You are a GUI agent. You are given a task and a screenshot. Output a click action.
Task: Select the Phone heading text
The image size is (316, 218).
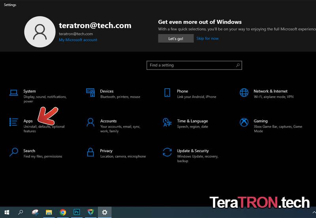182,91
